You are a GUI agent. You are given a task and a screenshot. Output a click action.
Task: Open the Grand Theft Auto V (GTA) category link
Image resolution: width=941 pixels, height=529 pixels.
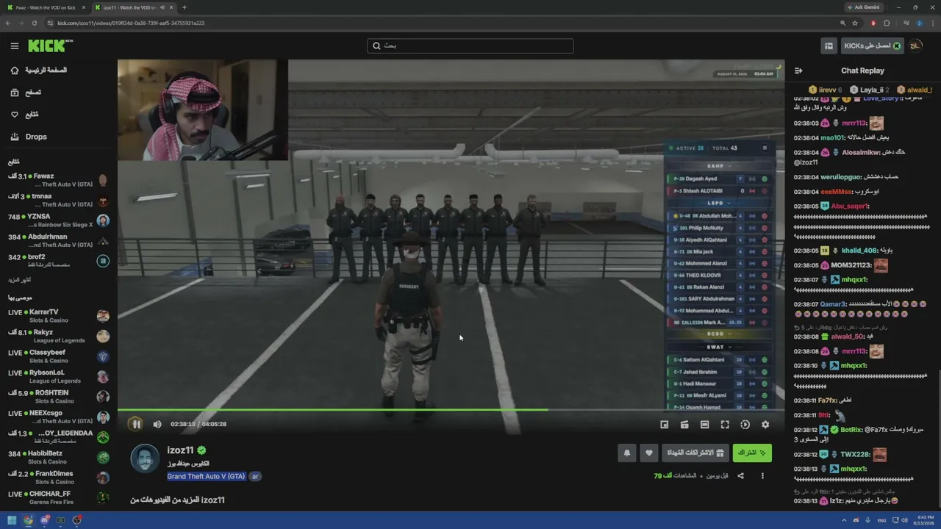pyautogui.click(x=206, y=476)
